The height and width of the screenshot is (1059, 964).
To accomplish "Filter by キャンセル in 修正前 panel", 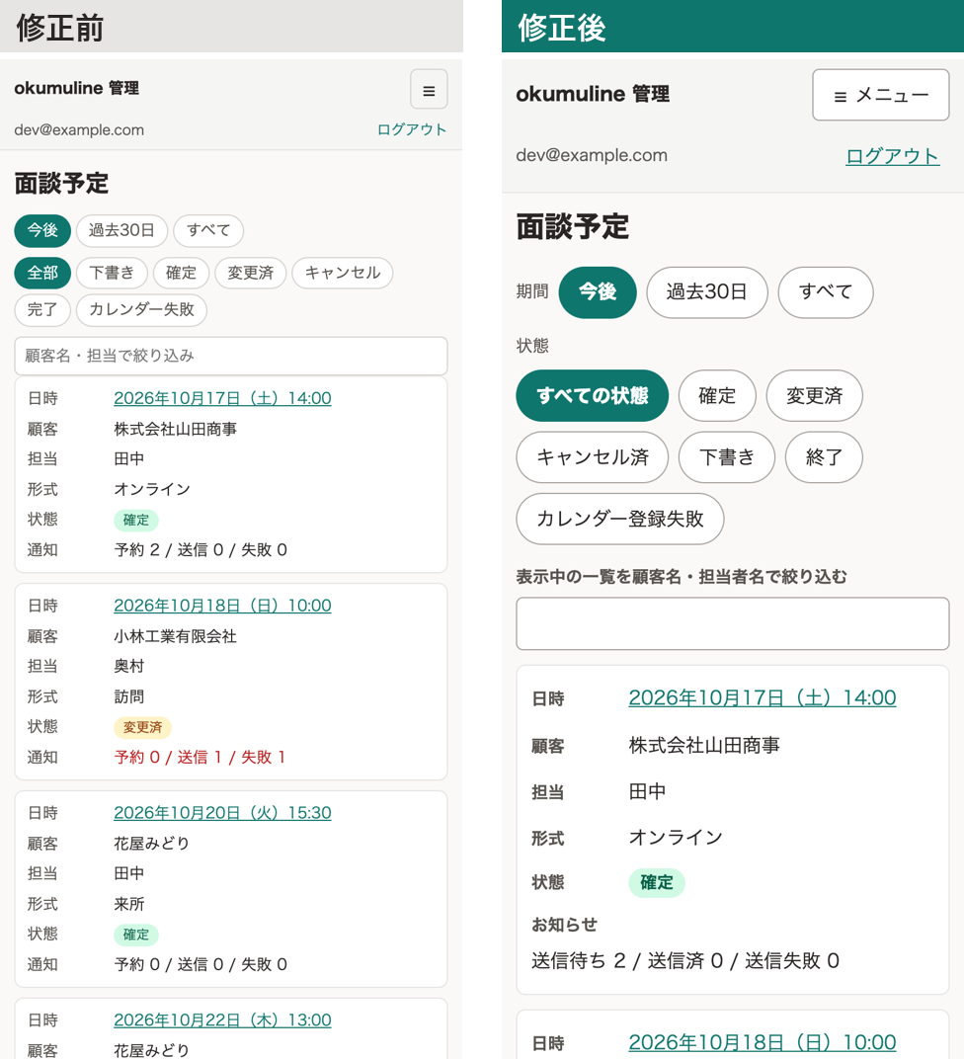I will 343,273.
